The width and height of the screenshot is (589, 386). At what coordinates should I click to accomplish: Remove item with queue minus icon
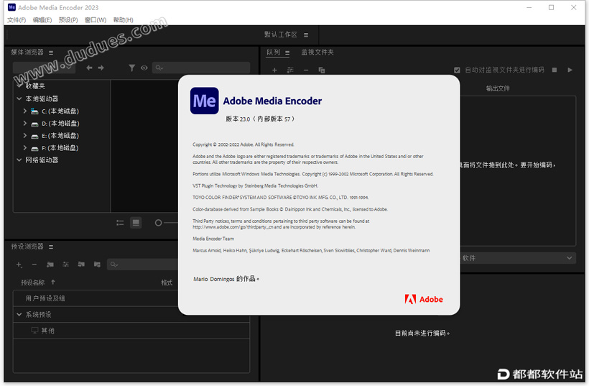(x=306, y=70)
